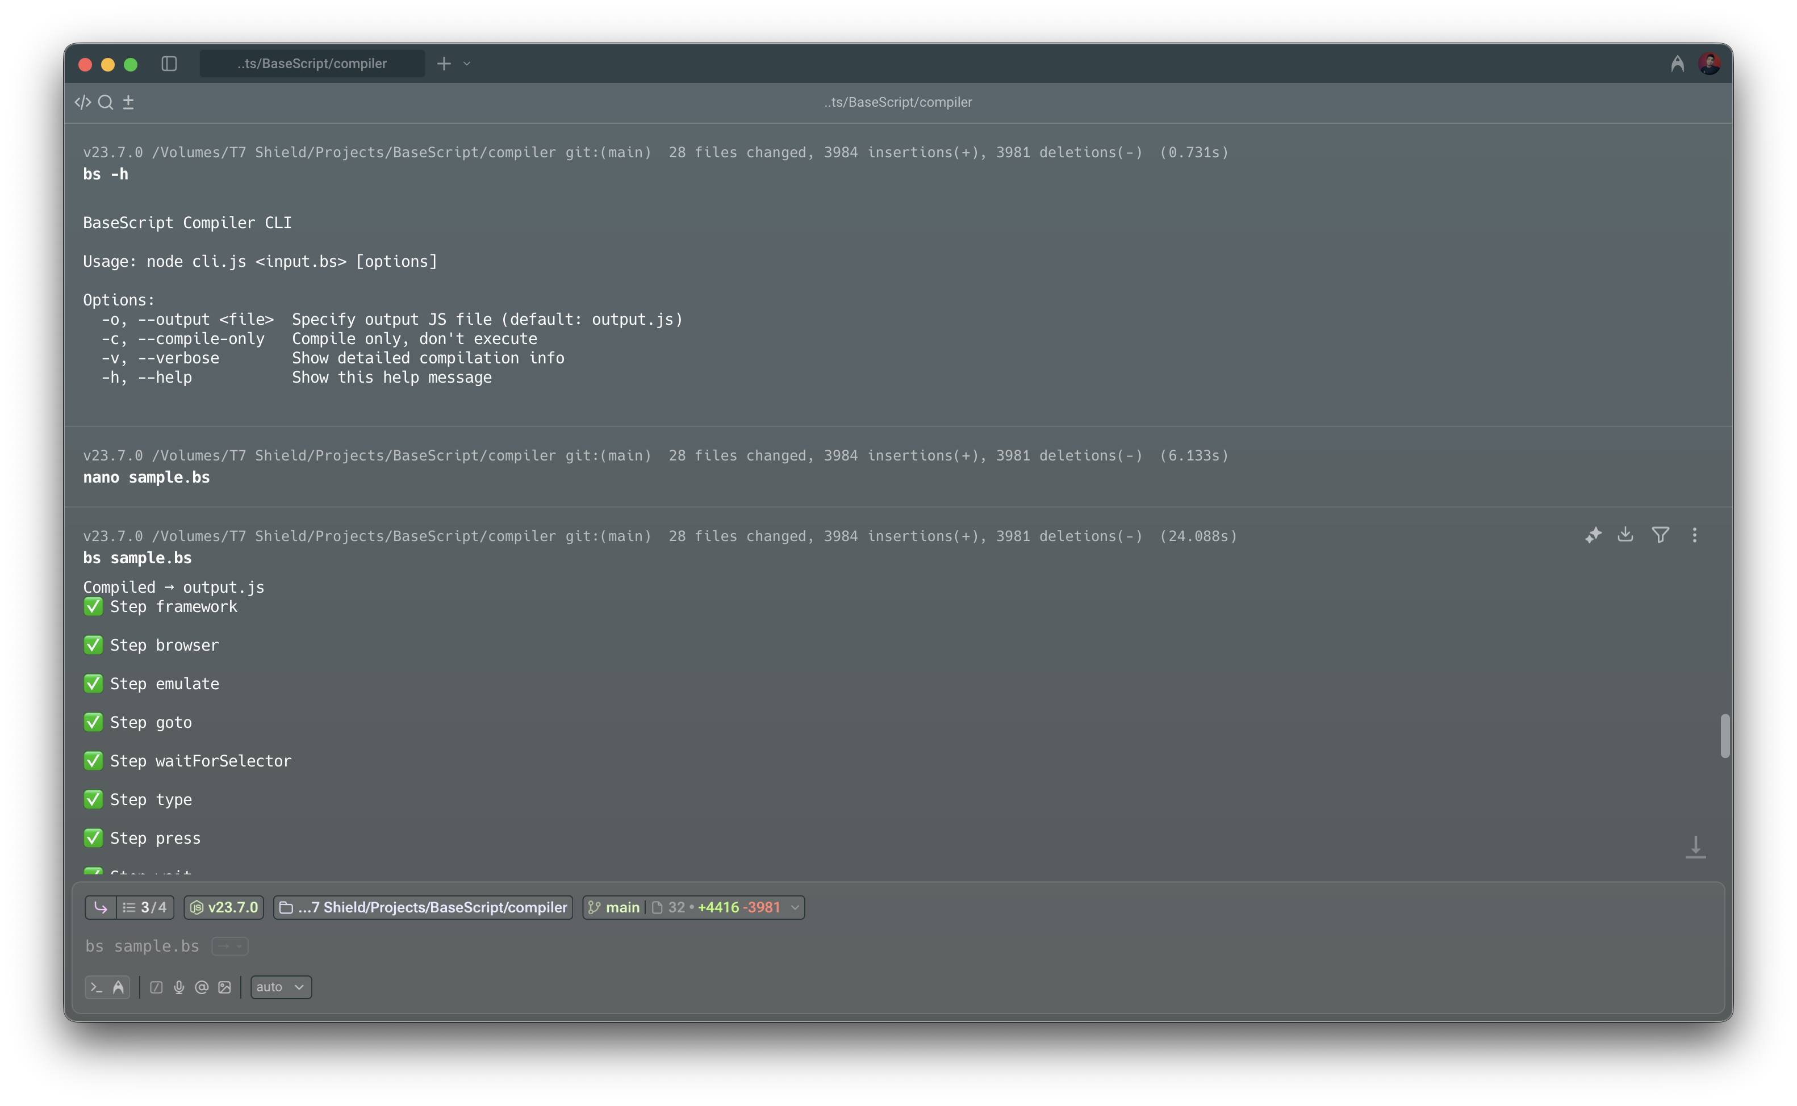This screenshot has width=1797, height=1106.
Task: Click the user avatar
Action: (1709, 64)
